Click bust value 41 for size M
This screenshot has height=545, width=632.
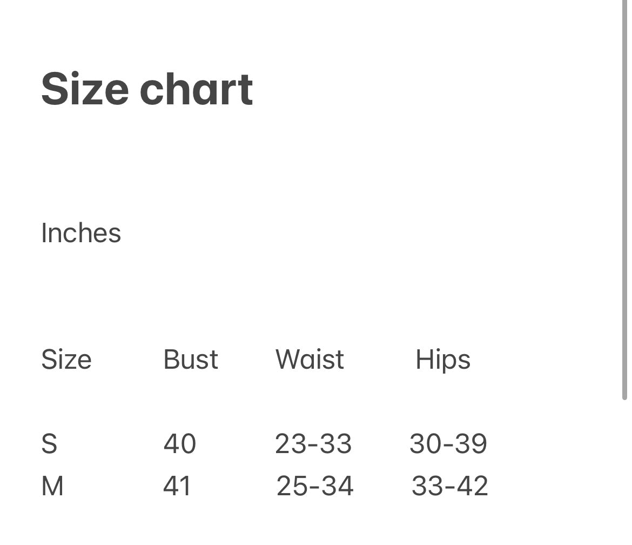[x=177, y=486]
